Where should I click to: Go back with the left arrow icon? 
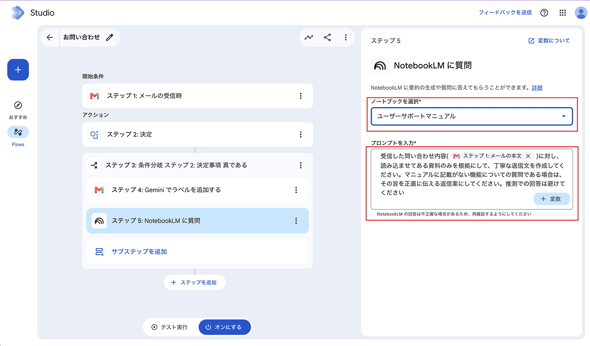click(50, 37)
